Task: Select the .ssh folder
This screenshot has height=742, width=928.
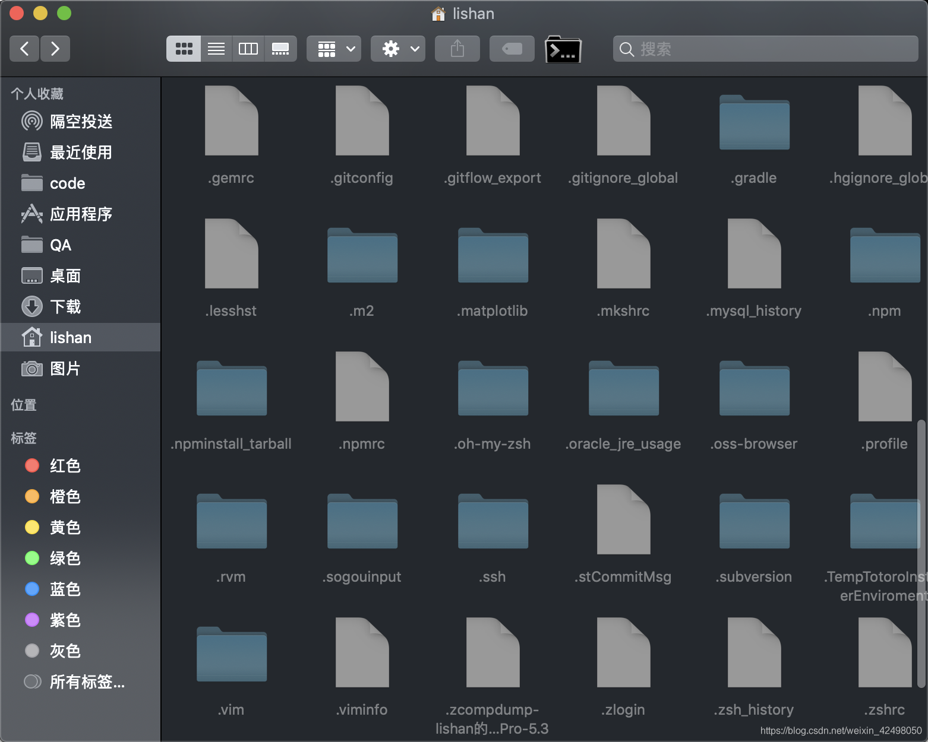Action: (493, 521)
